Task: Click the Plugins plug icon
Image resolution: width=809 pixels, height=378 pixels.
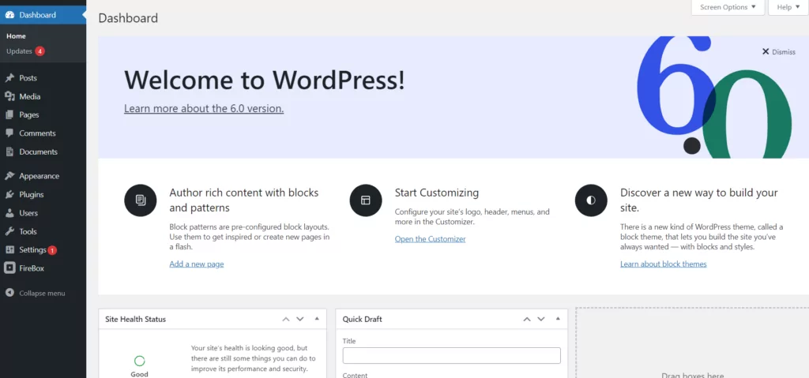Action: point(9,194)
